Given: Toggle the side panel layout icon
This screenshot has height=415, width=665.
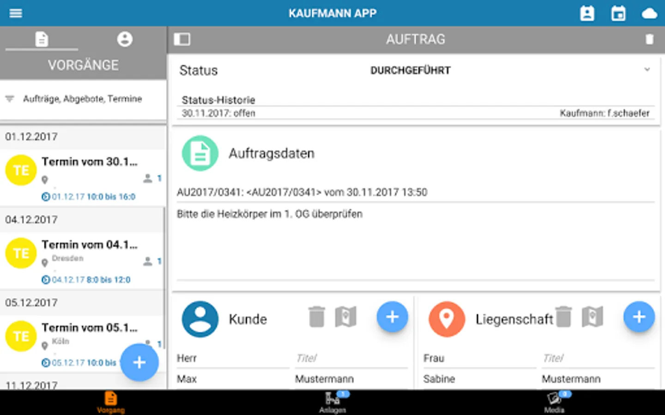Looking at the screenshot, I should point(182,39).
